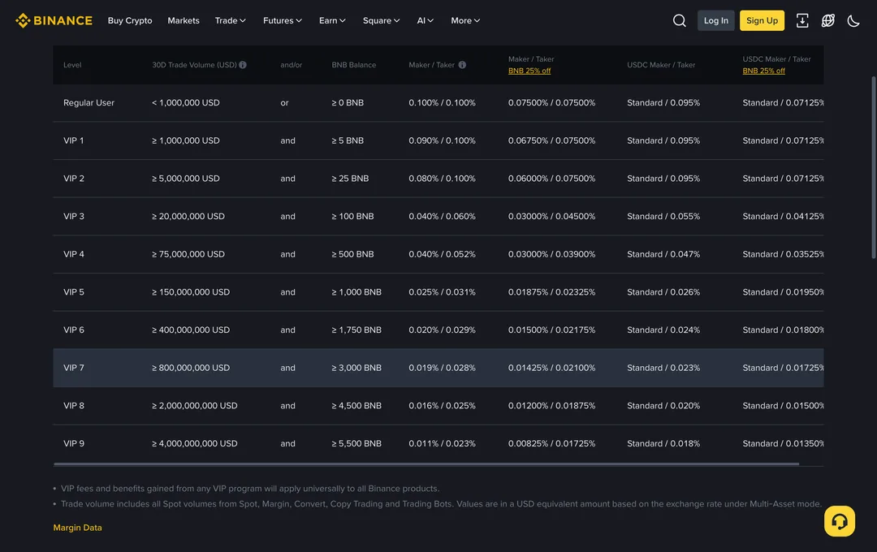Screen dimensions: 877x552
Task: Click the Binance logo
Action: point(54,20)
